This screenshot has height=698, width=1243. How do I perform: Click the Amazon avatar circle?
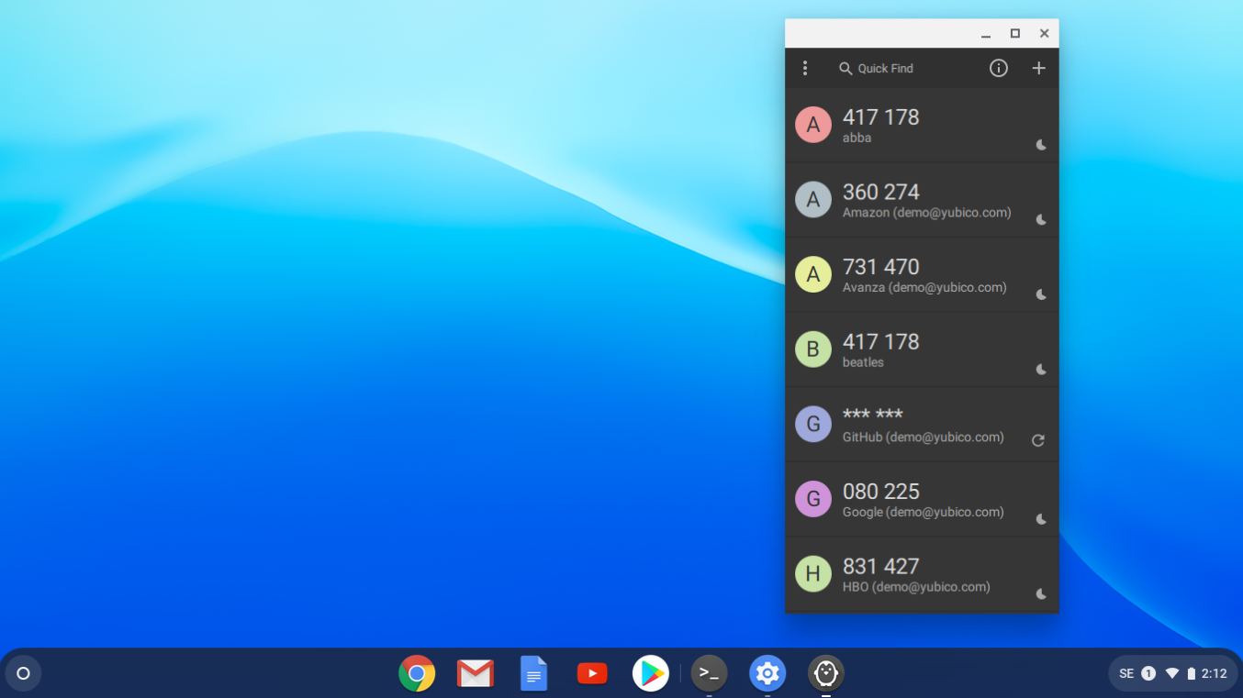[813, 200]
